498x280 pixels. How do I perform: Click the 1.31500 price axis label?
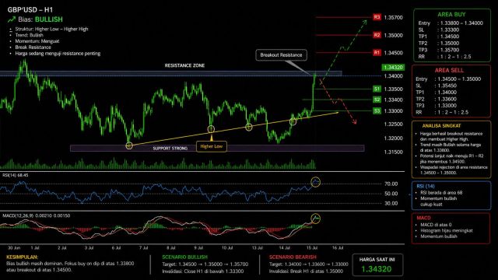[x=393, y=152]
